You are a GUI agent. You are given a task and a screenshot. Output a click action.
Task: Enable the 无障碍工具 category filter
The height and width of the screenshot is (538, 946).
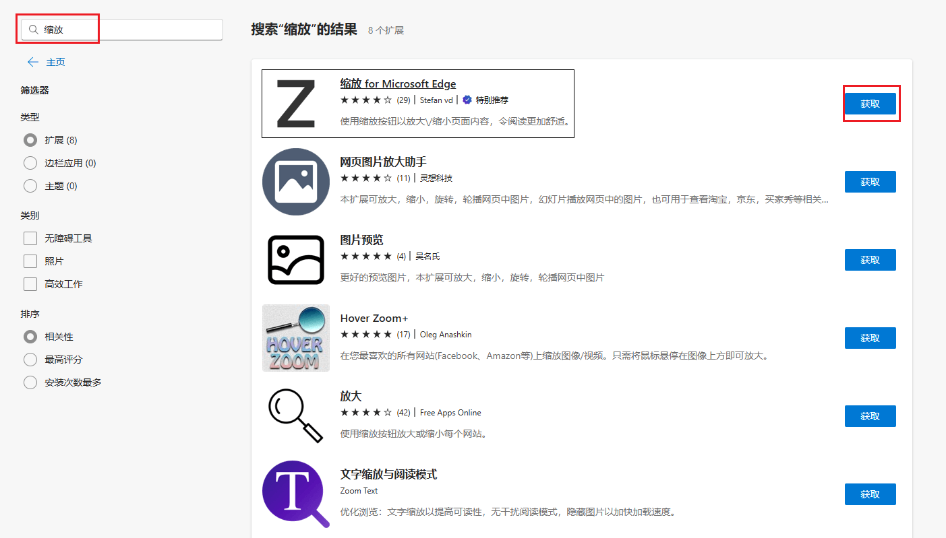(30, 238)
